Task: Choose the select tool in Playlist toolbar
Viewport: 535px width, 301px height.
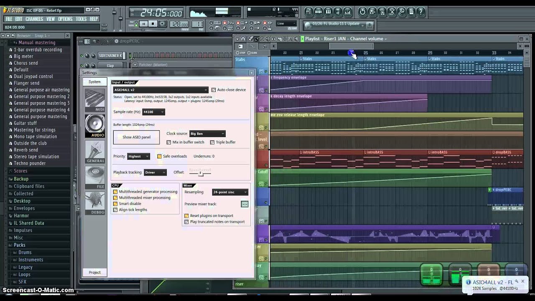Action: point(285,39)
